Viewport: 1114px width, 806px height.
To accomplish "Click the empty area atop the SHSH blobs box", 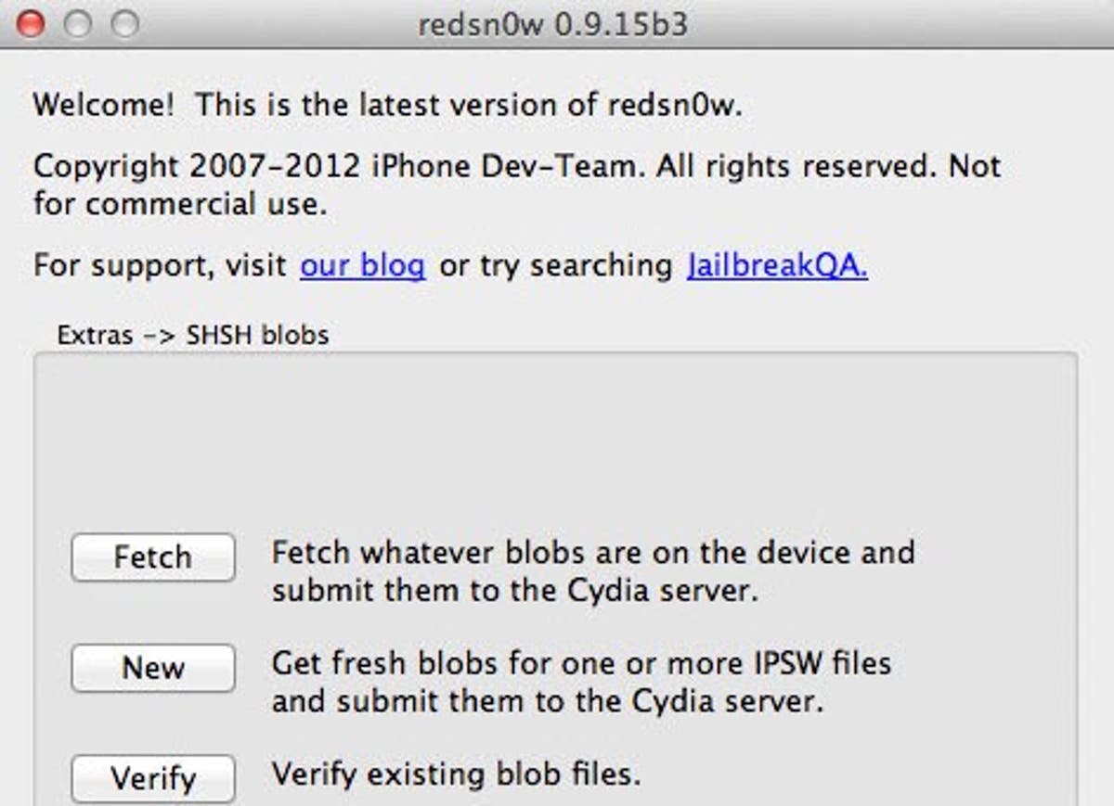I will click(x=555, y=436).
